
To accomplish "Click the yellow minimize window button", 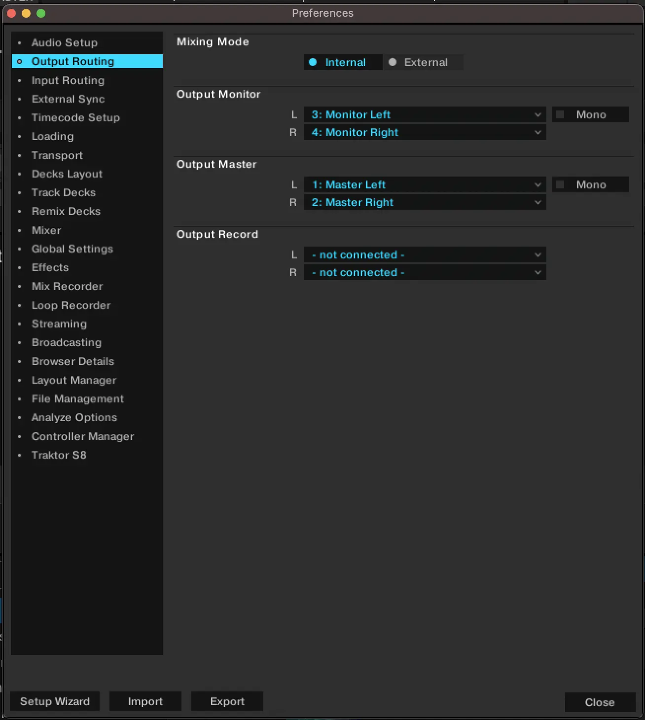I will (x=26, y=13).
